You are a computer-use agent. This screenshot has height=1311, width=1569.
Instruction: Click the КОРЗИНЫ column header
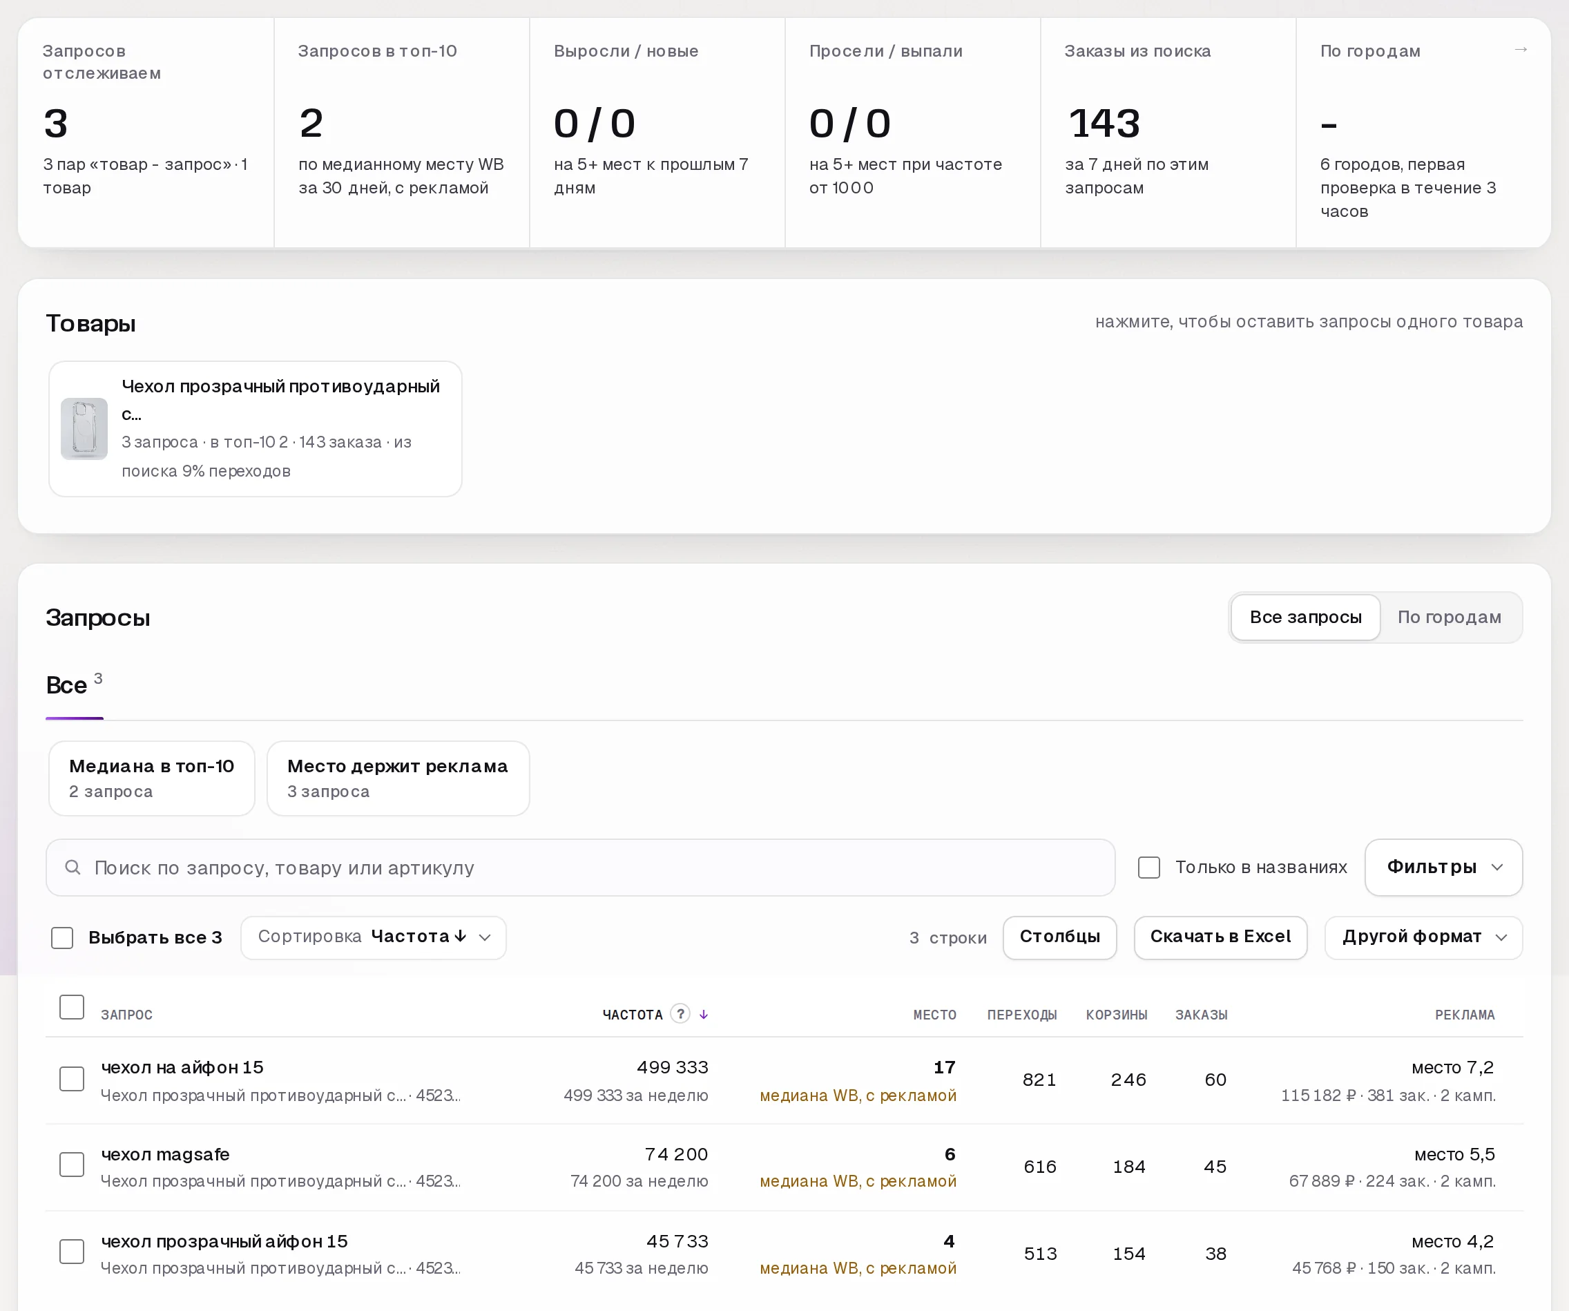tap(1117, 1015)
